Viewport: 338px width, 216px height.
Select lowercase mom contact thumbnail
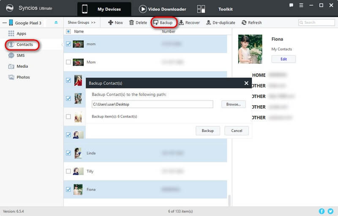coord(78,44)
